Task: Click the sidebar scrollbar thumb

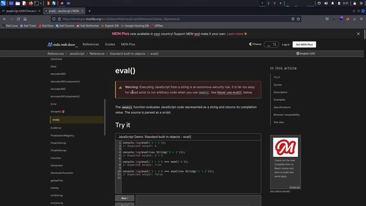Action: 105,117
